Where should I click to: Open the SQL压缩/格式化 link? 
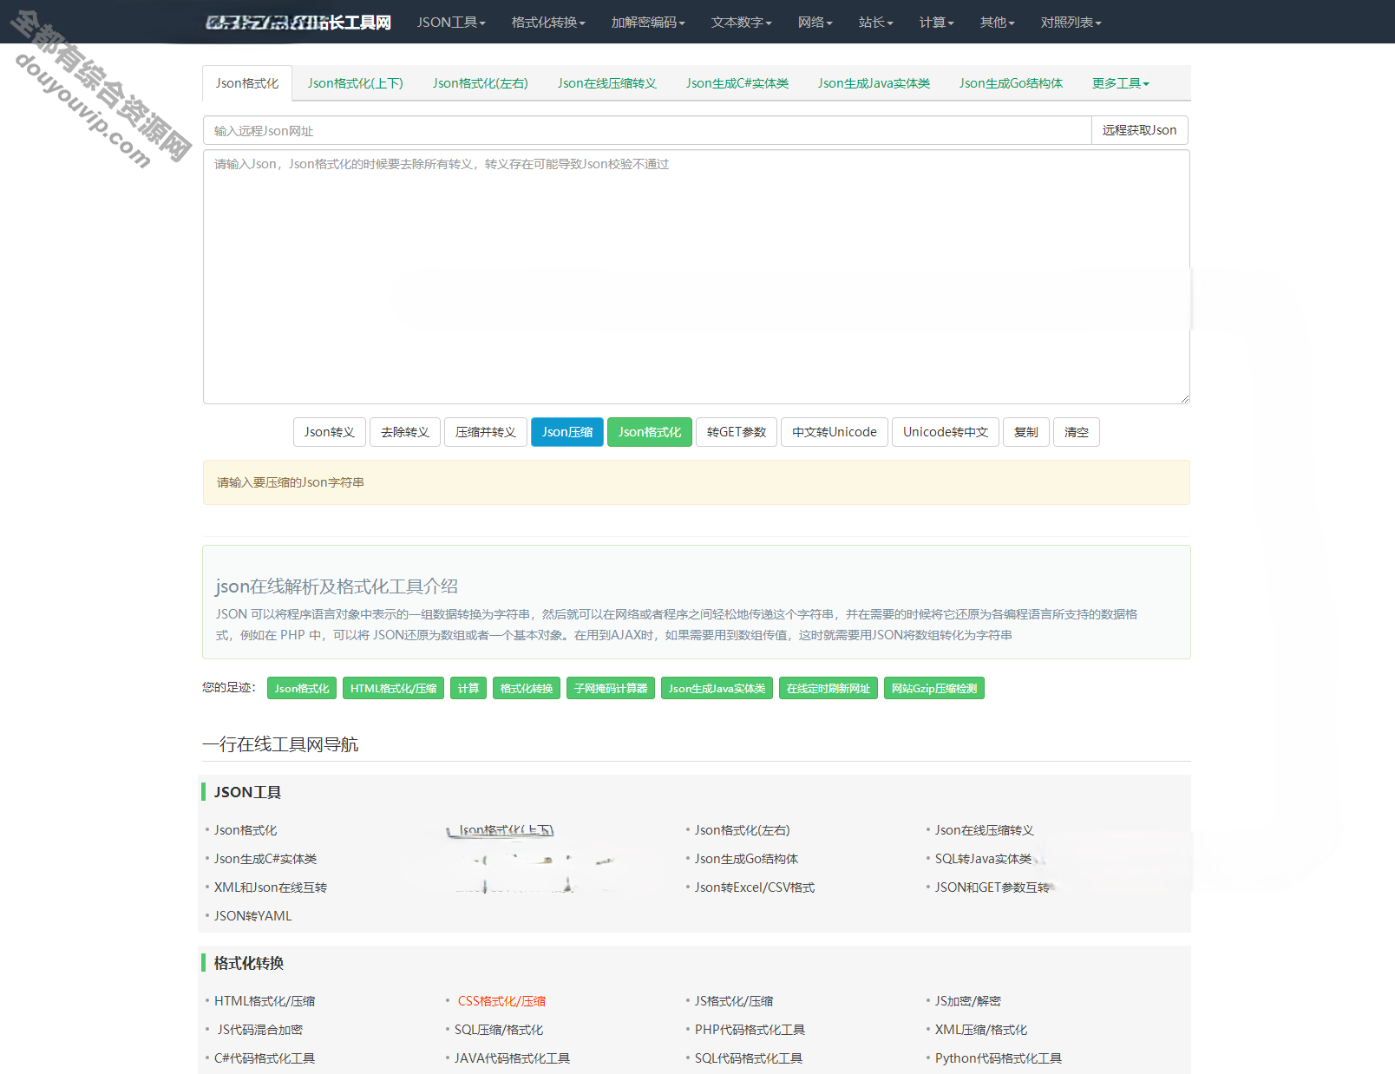tap(499, 1030)
